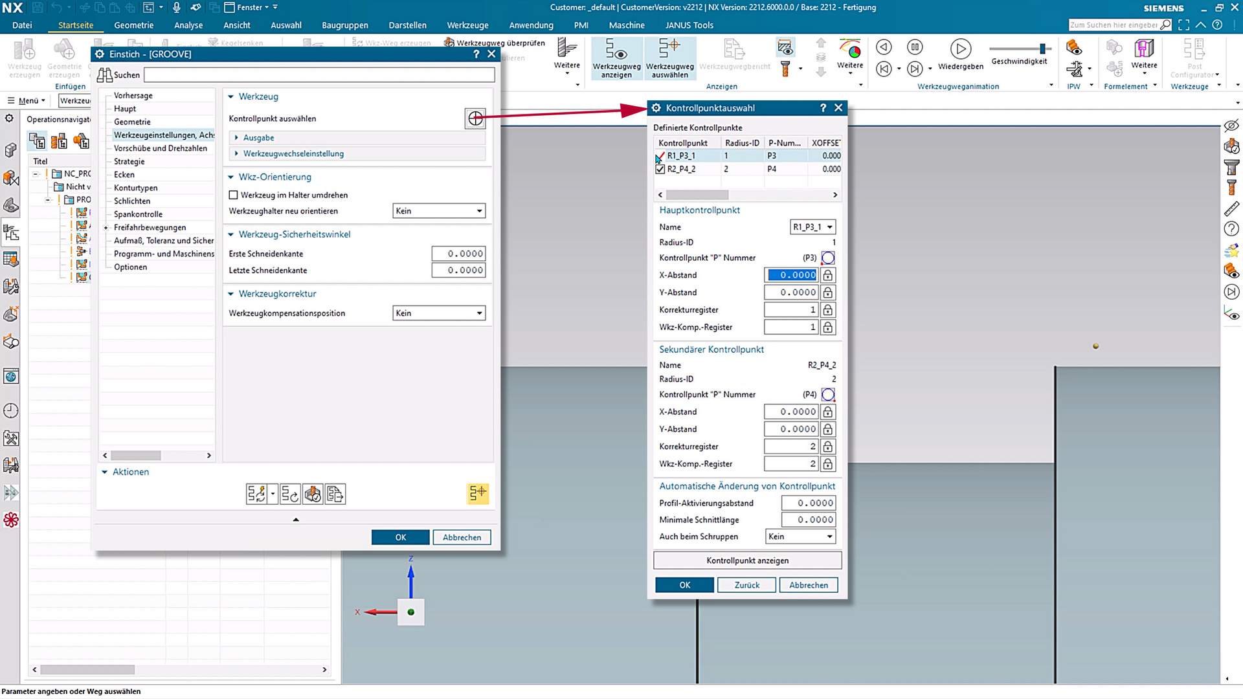Click the Erste Schneidenkante value field
The image size is (1243, 699).
click(x=458, y=254)
